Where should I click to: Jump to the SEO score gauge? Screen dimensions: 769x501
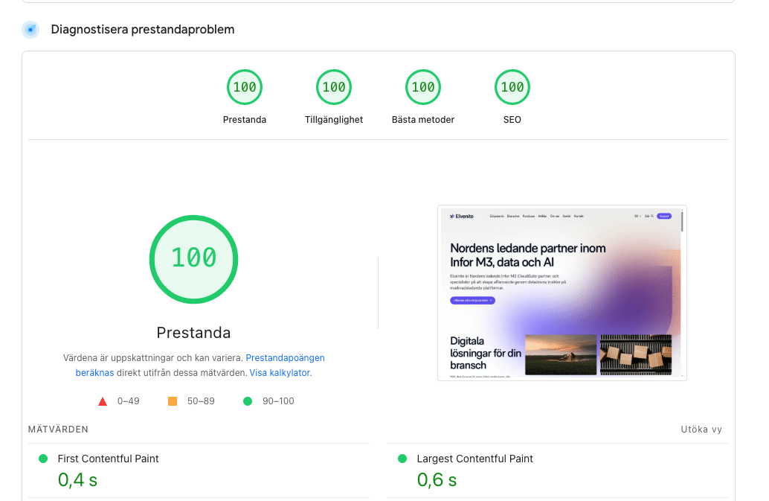512,87
